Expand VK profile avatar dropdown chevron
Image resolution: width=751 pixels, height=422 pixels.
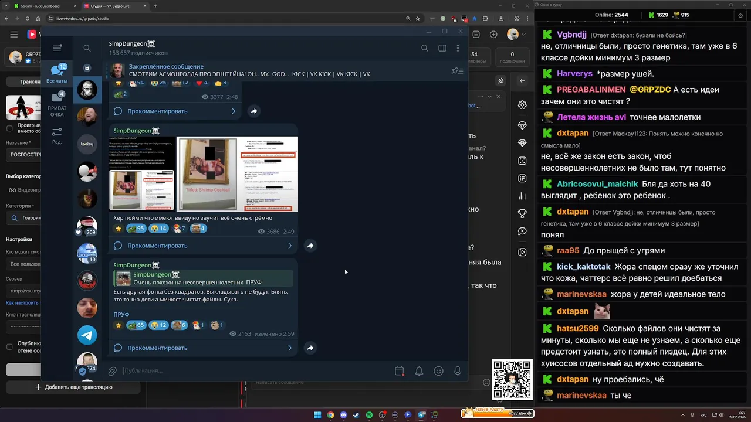[524, 35]
